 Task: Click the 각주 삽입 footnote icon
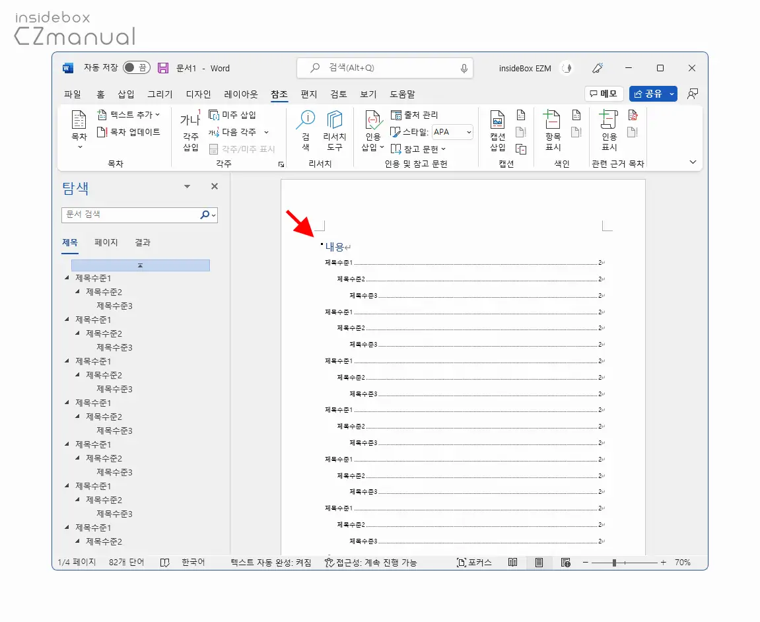(190, 131)
